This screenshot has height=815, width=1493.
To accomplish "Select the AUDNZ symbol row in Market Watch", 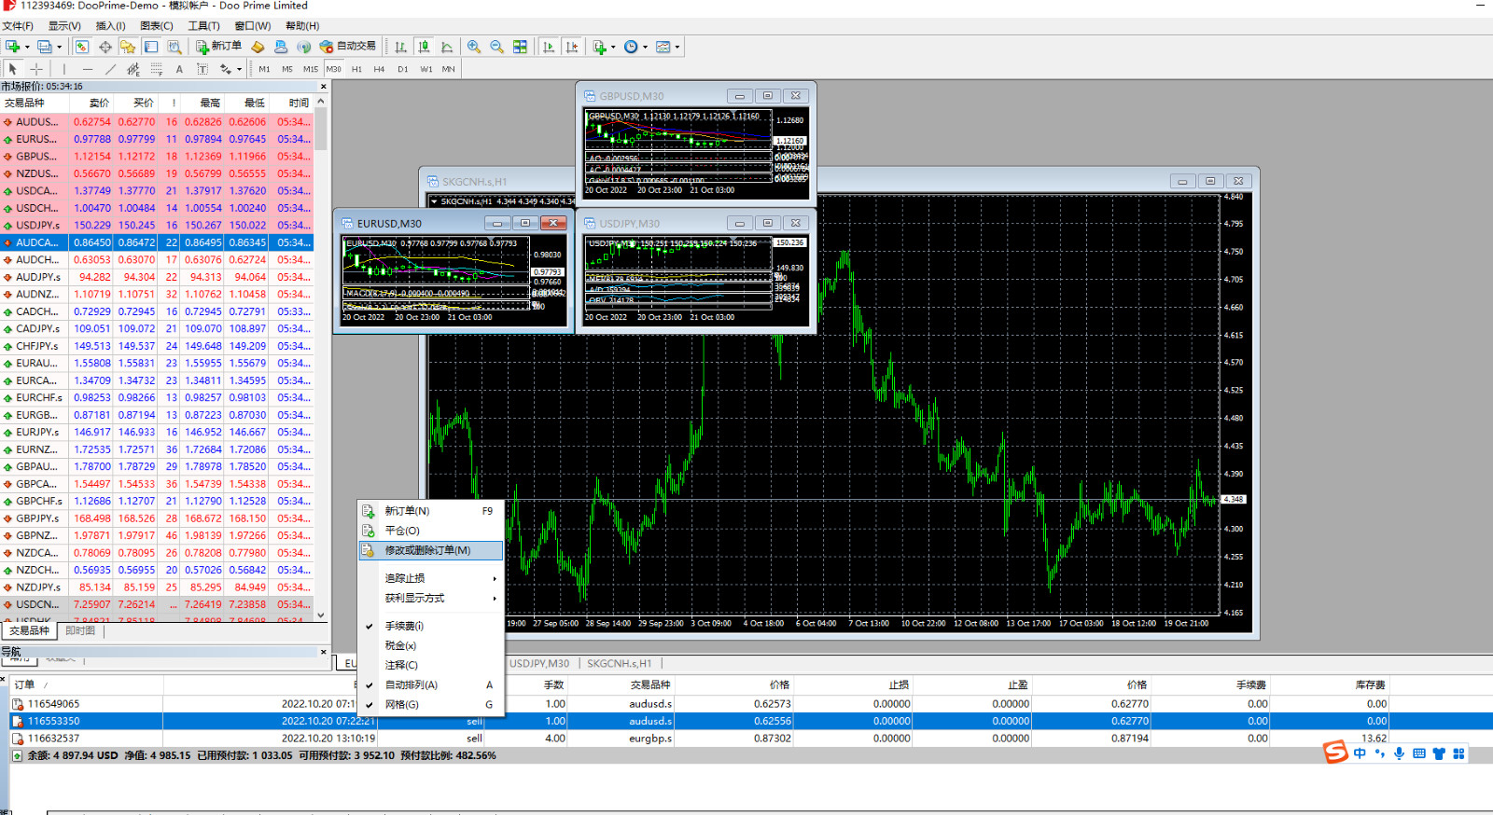I will coord(37,294).
